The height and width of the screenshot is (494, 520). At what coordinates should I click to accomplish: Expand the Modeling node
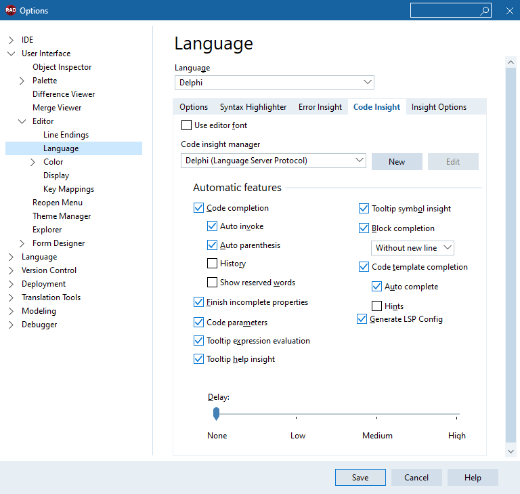11,311
